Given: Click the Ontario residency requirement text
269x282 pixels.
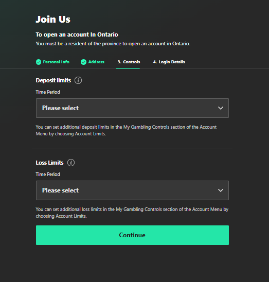Looking at the screenshot, I should 113,44.
